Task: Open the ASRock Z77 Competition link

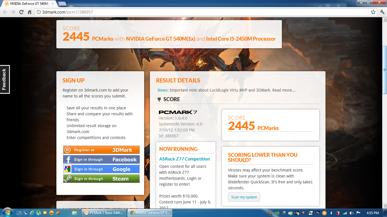Action: tap(185, 159)
